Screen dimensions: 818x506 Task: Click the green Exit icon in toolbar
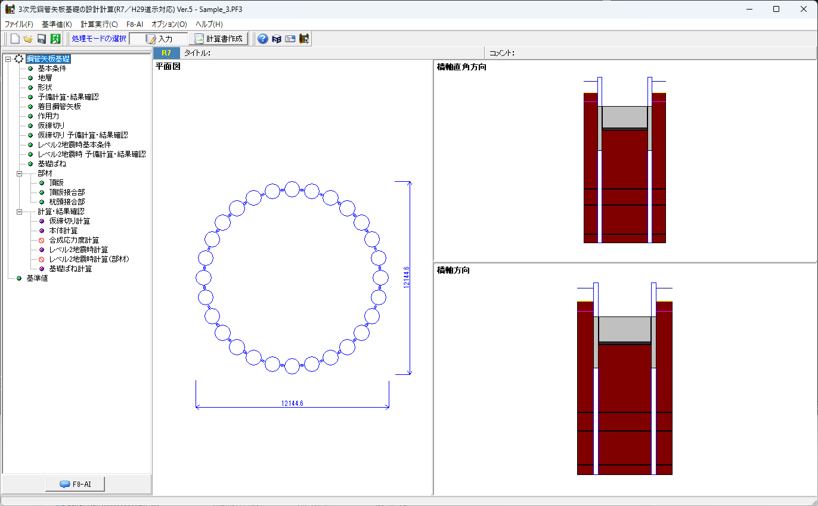pyautogui.click(x=55, y=39)
